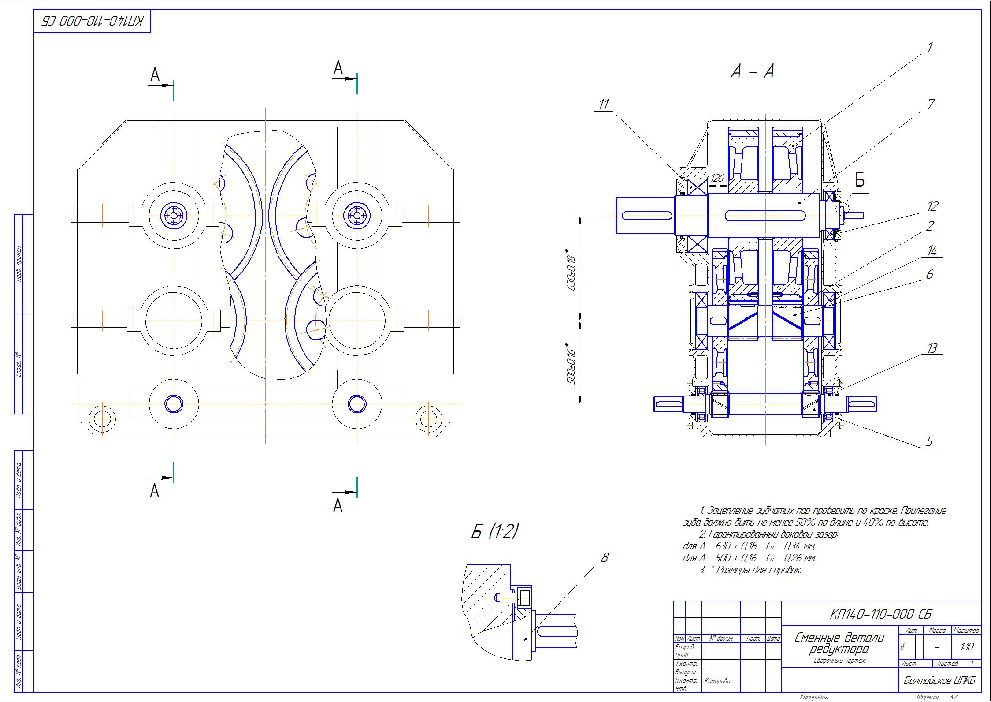The image size is (991, 702).
Task: Select the scale cell 1:10
Action: [x=966, y=647]
